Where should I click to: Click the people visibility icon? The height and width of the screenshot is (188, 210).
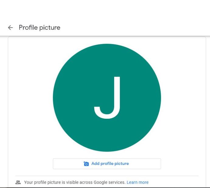(x=18, y=182)
